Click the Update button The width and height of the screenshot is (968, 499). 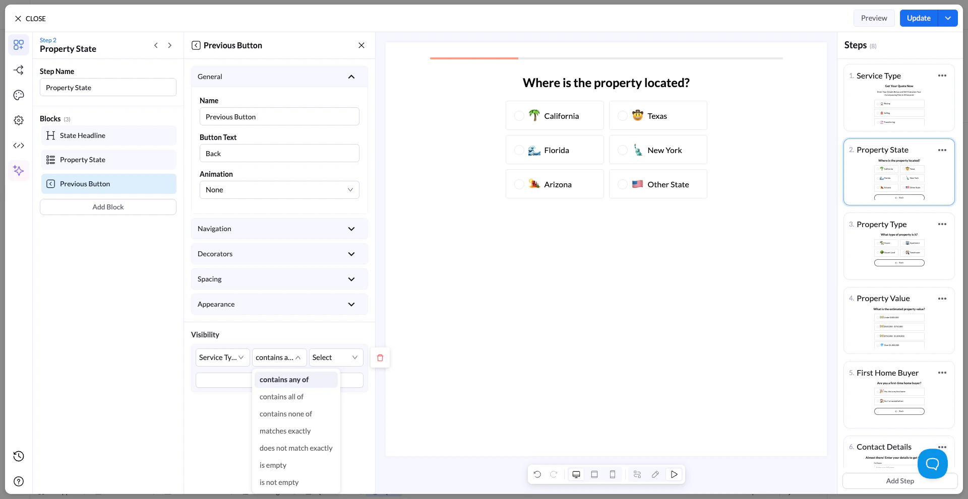(x=919, y=18)
